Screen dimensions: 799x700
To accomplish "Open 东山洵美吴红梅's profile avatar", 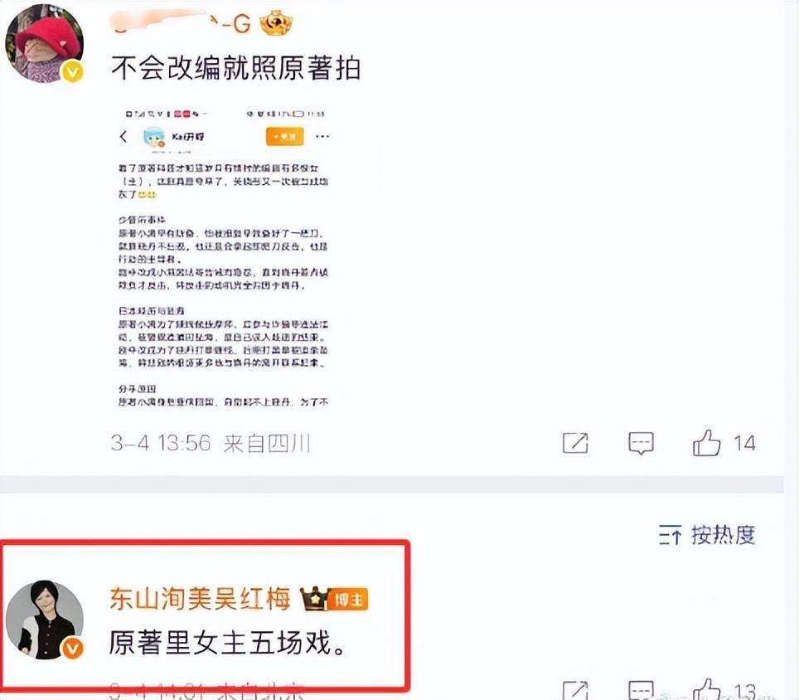I will (44, 620).
